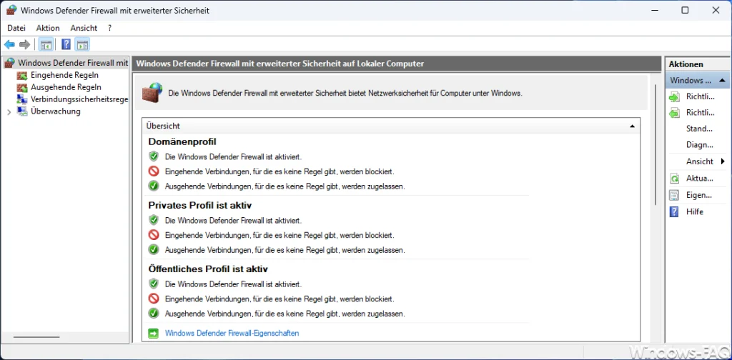732x360 pixels.
Task: Click Privates Profil blocked red icon
Action: (154, 235)
